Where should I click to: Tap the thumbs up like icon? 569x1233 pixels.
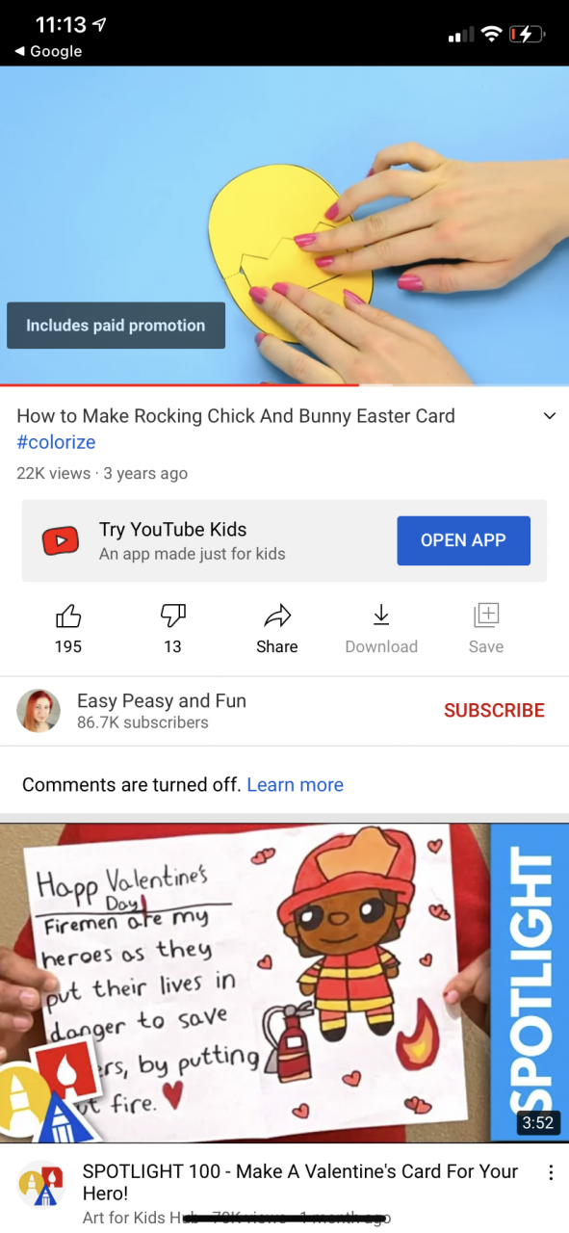[x=68, y=615]
